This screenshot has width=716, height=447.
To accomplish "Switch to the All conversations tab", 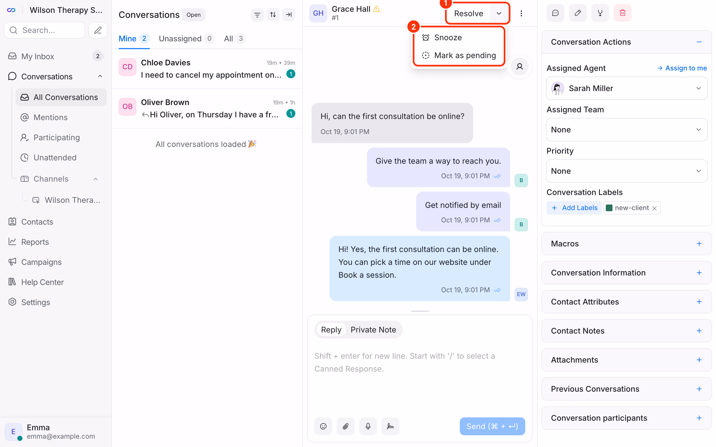I will click(235, 39).
